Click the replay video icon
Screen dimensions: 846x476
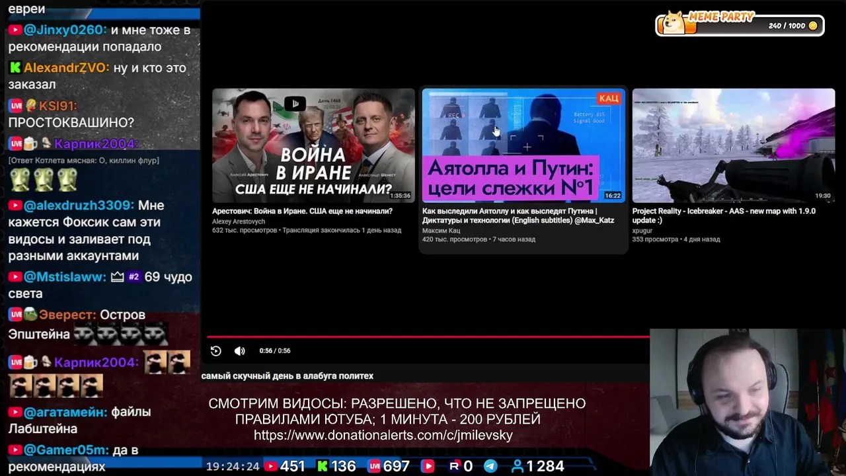pos(215,351)
